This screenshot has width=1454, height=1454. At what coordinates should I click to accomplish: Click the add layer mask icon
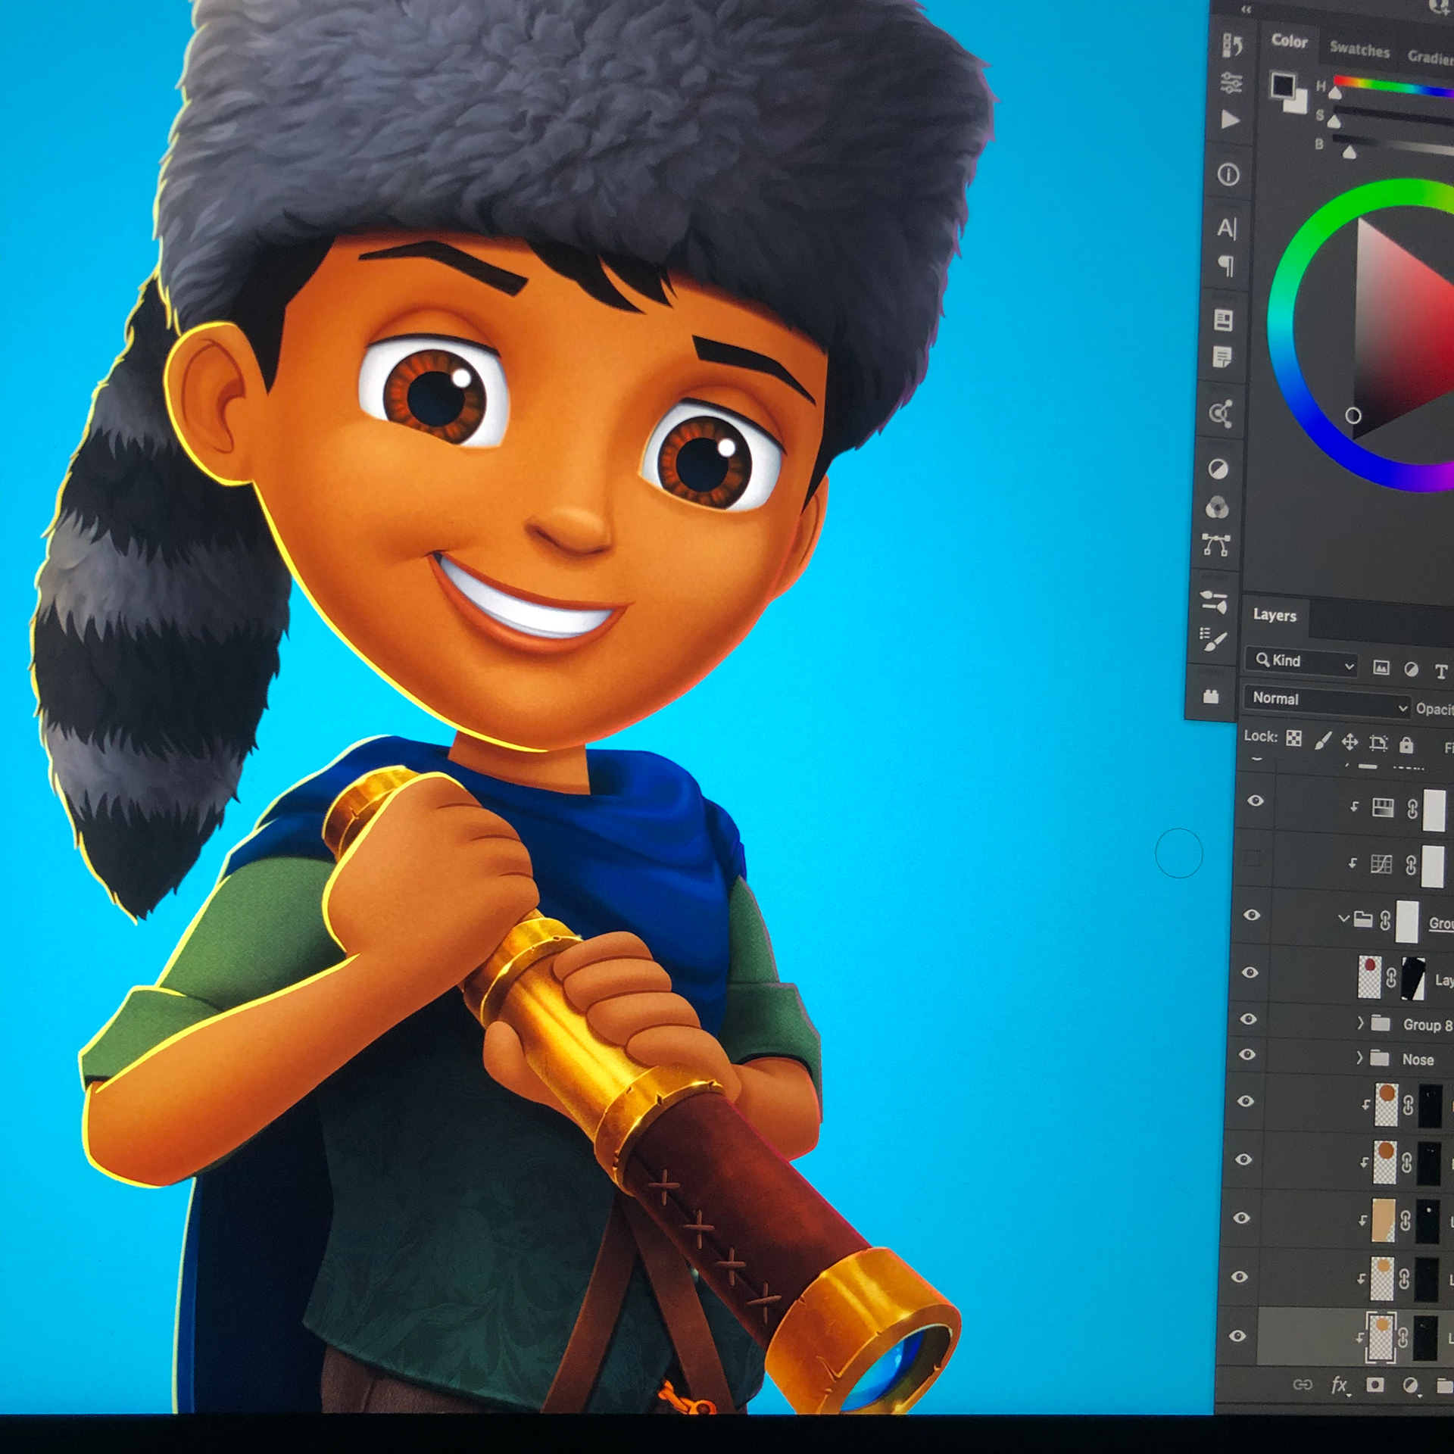point(1374,1385)
